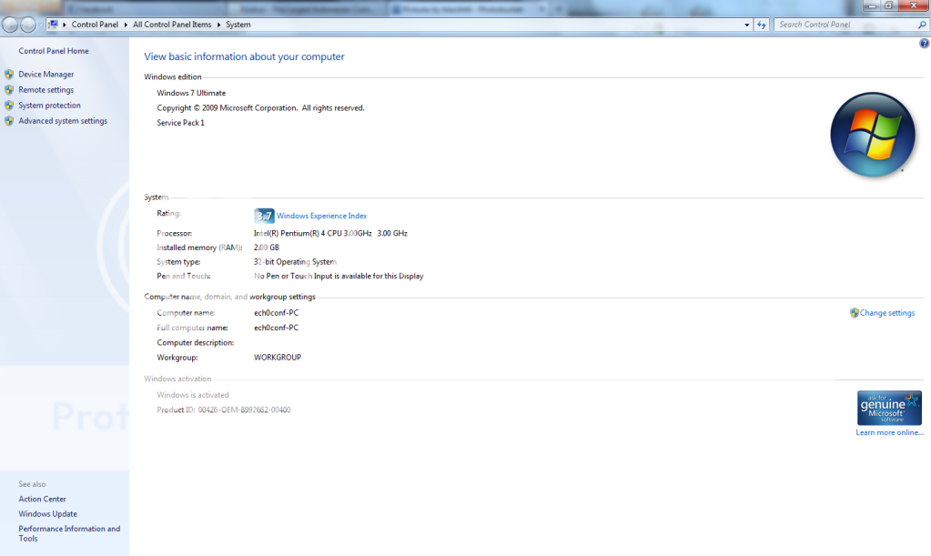931x556 pixels.
Task: Click the shield icon beside Device Manager
Action: coord(9,75)
